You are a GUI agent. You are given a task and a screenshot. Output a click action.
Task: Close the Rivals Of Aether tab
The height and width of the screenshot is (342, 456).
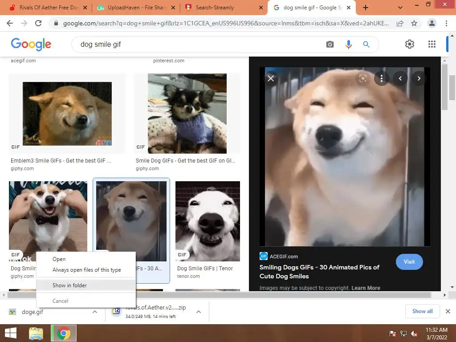point(85,8)
